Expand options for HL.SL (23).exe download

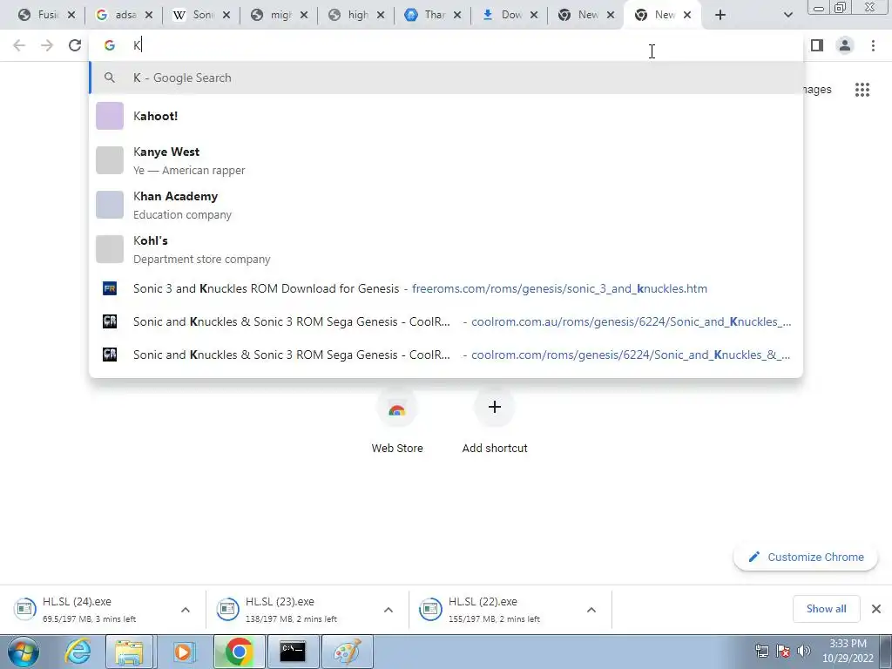tap(389, 609)
